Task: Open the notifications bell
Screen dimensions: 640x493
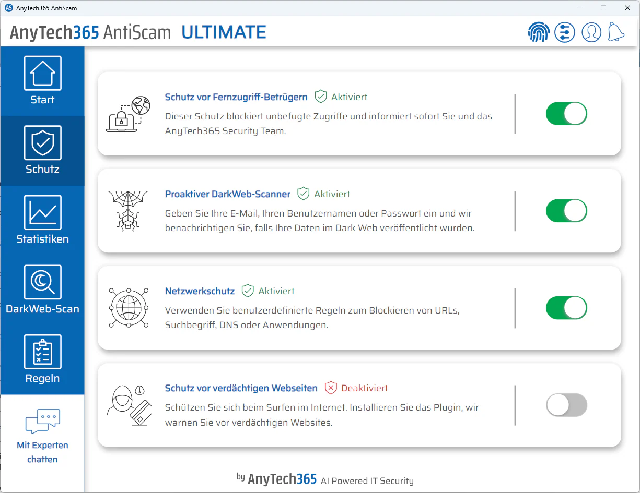Action: [616, 32]
